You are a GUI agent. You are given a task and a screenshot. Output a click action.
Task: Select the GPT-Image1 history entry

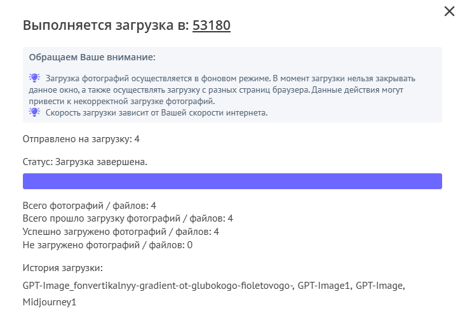(323, 286)
